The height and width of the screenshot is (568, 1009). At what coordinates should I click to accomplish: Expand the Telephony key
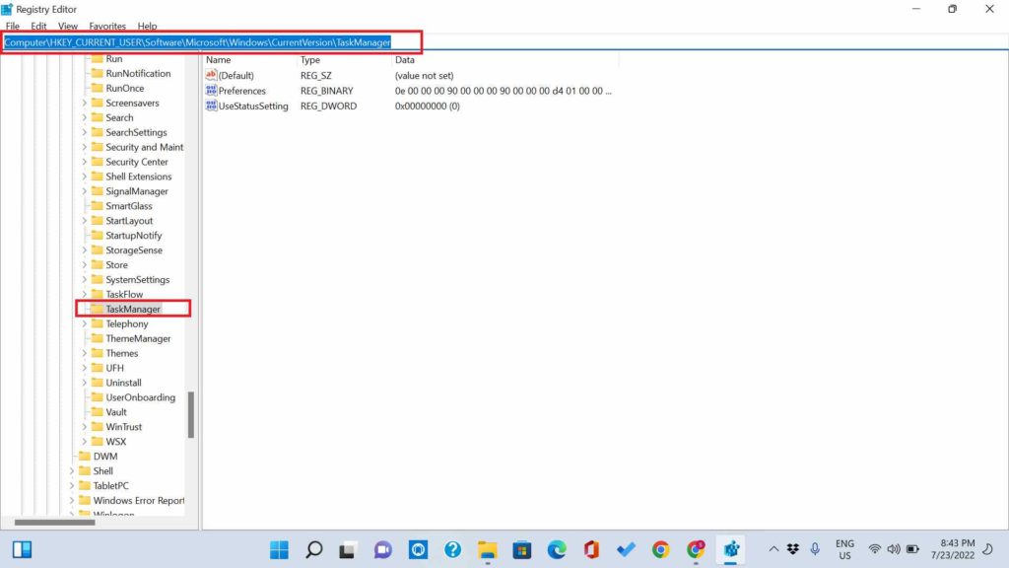click(x=85, y=323)
